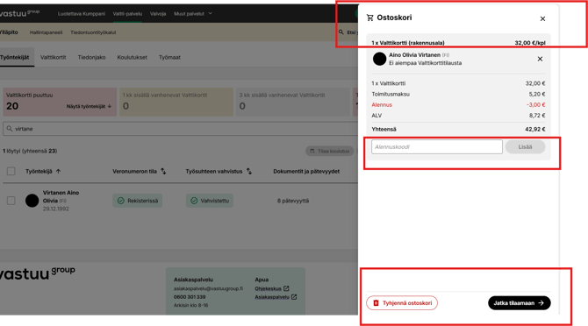Switch to the Työmaat tab
This screenshot has width=588, height=326.
(x=169, y=57)
